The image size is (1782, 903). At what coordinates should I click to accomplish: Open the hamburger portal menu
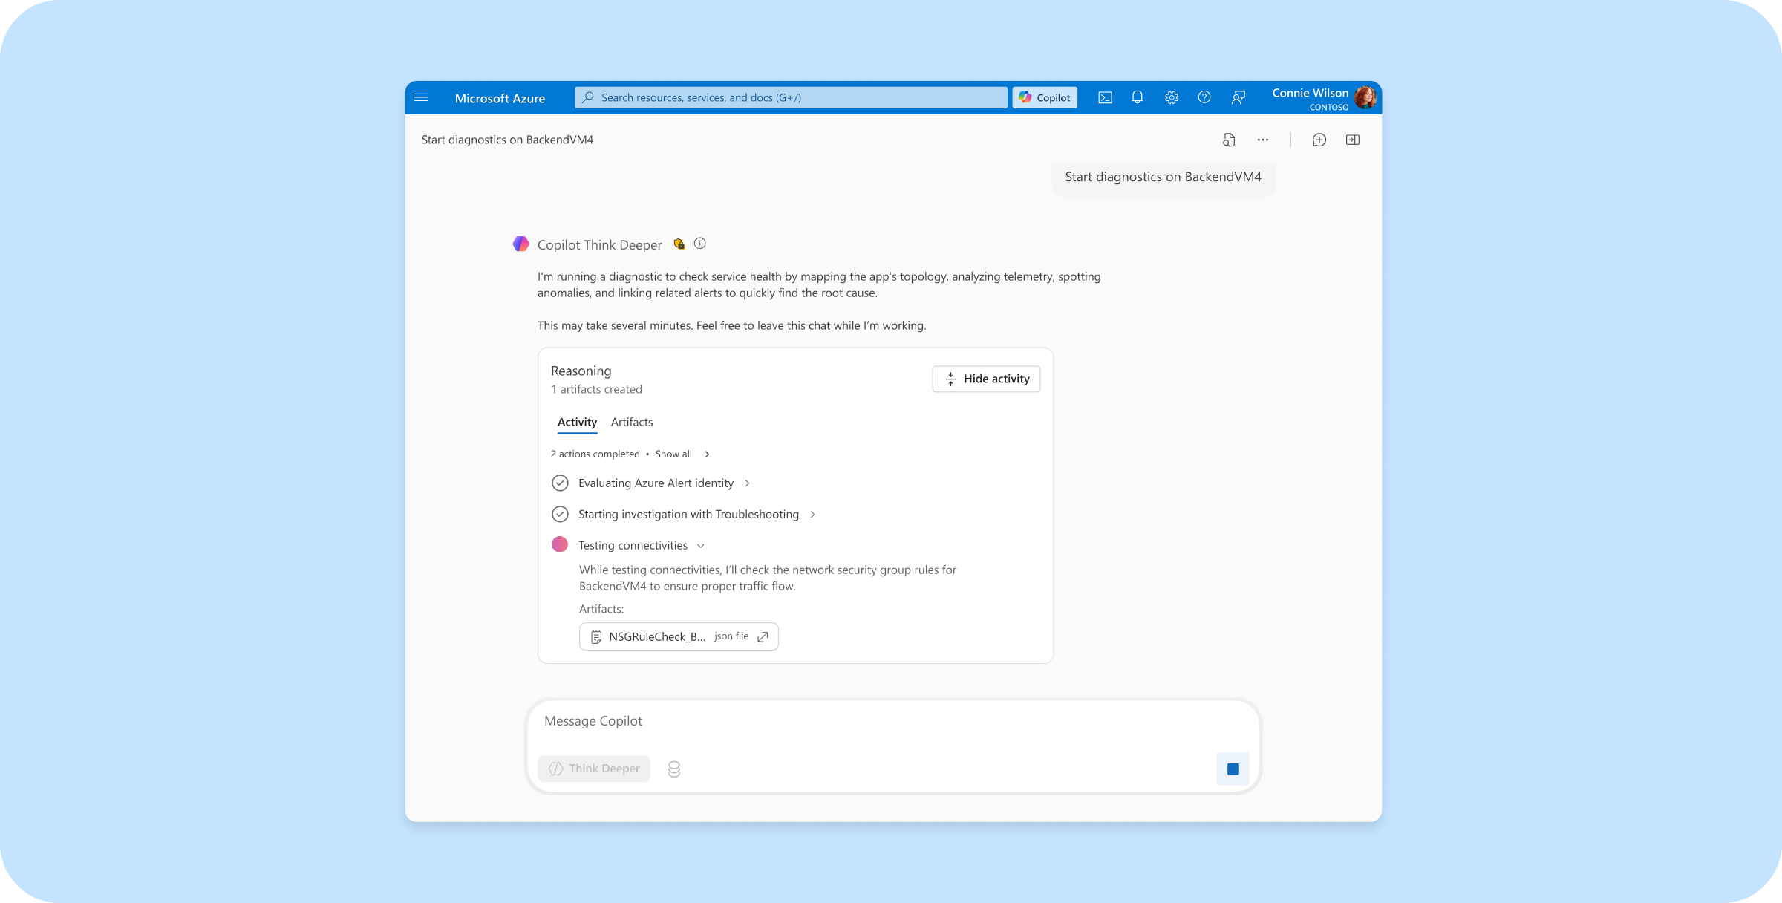421,97
